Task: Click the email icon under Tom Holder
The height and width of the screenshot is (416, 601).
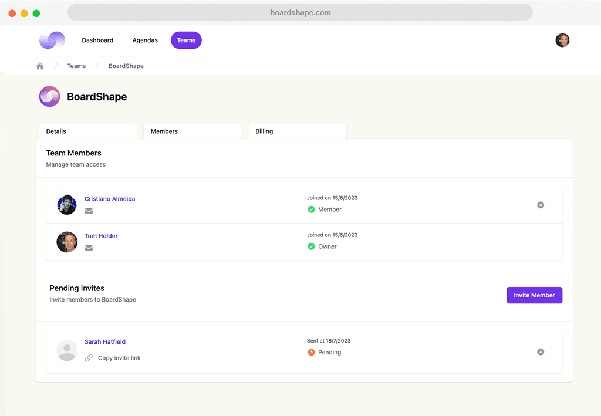Action: point(89,248)
